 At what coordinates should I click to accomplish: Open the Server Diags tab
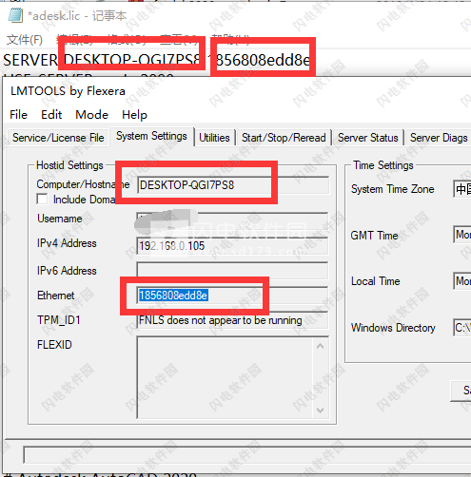tap(439, 138)
